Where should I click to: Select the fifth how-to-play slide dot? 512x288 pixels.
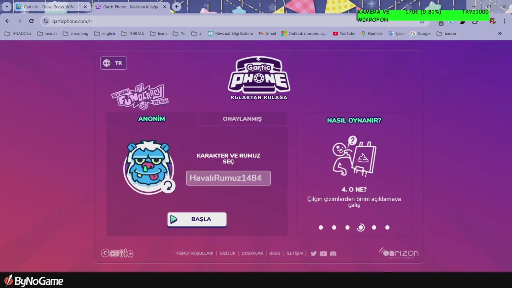[374, 228]
